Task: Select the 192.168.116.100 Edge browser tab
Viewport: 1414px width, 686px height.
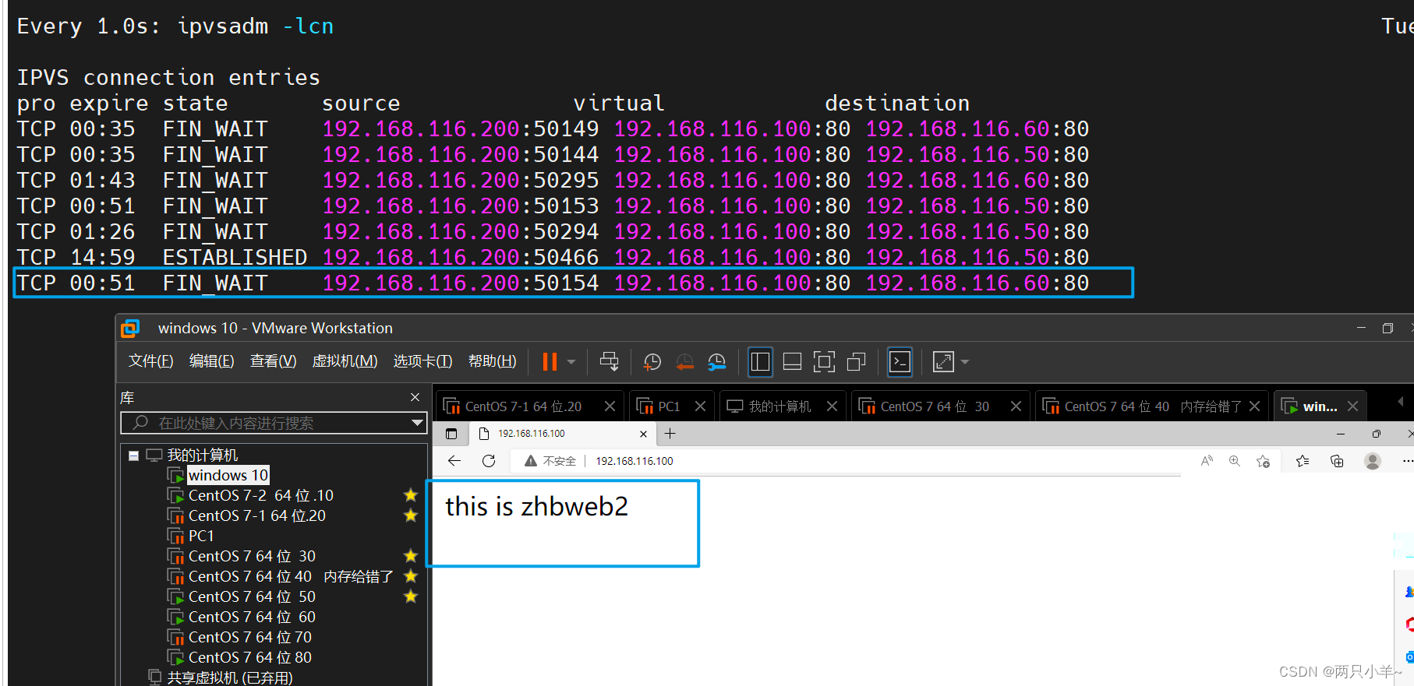Action: (x=562, y=434)
